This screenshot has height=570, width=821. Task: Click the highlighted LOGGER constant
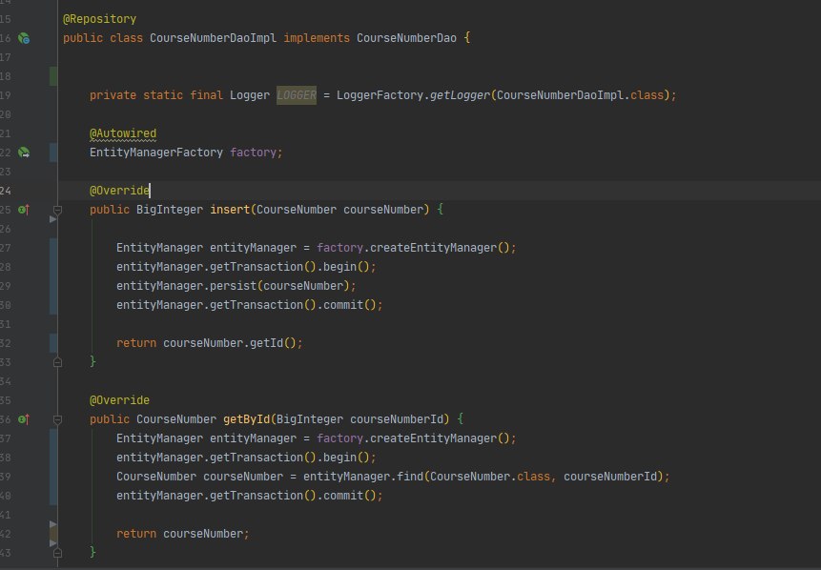(297, 95)
